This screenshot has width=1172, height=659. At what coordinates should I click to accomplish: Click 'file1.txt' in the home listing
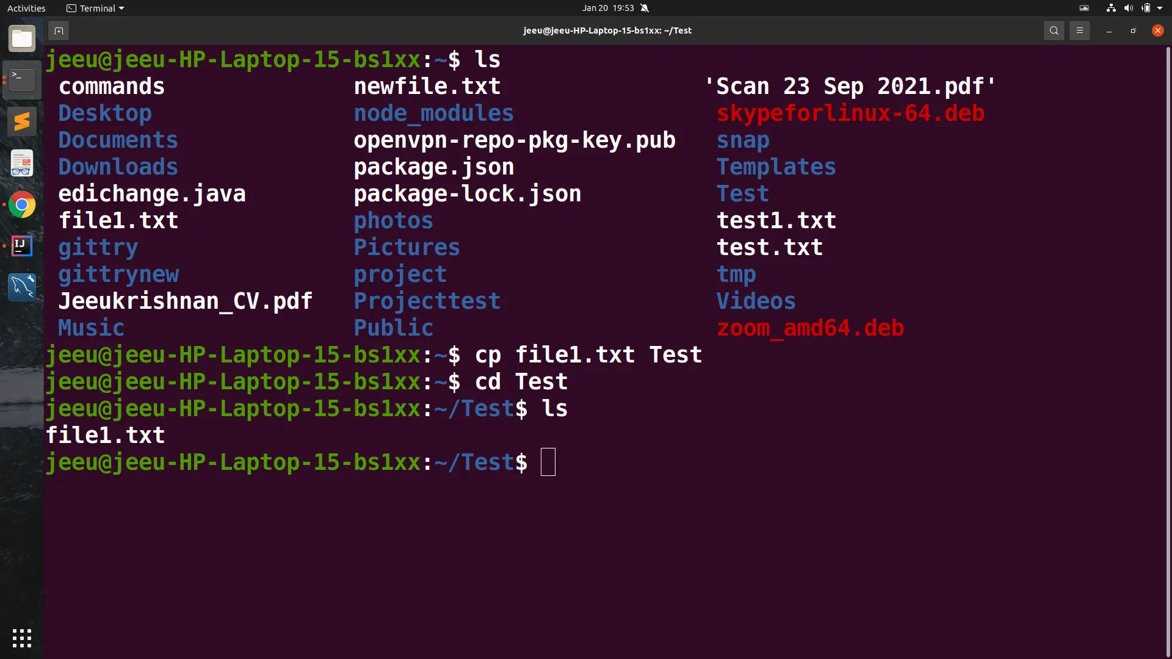pos(118,220)
